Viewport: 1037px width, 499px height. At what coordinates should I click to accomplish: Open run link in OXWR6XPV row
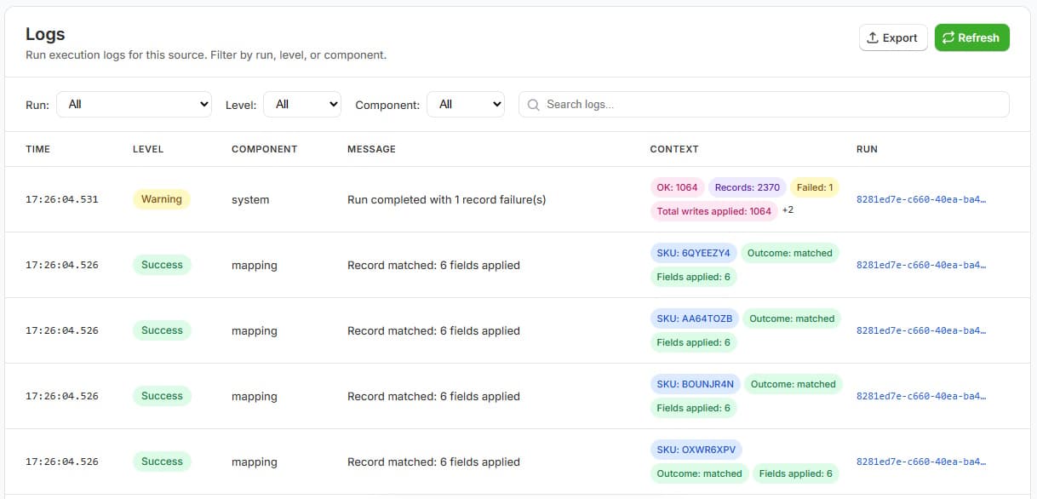(921, 462)
